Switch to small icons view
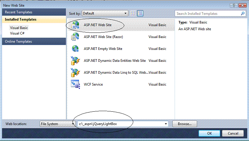 (x=133, y=13)
